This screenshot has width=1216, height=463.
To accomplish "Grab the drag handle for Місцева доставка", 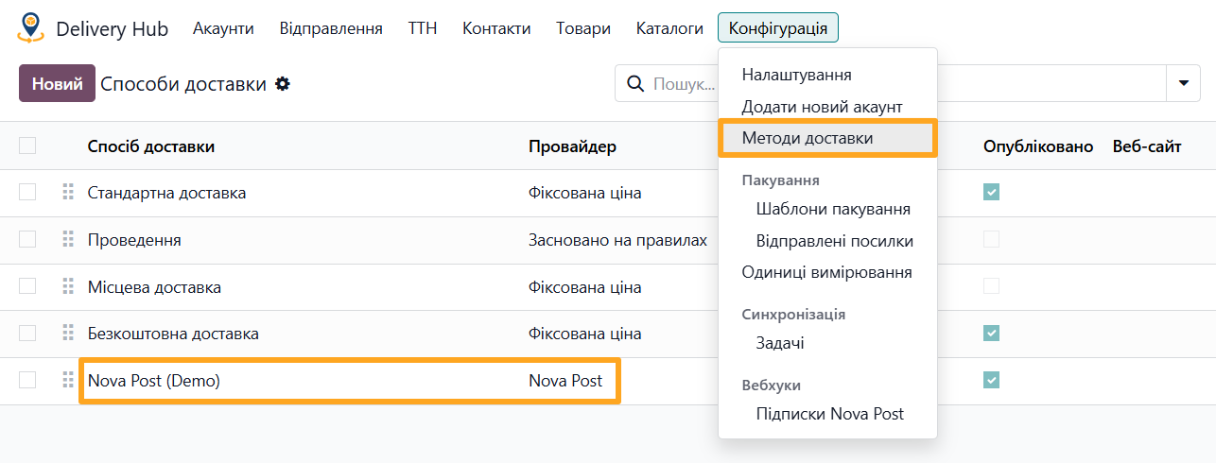I will pos(68,286).
